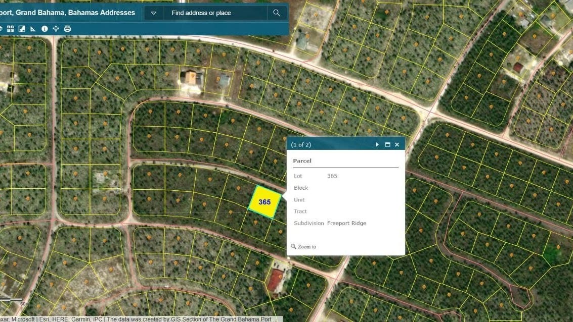Open the Share map widget
Screen dimensions: 573x322
tap(56, 29)
